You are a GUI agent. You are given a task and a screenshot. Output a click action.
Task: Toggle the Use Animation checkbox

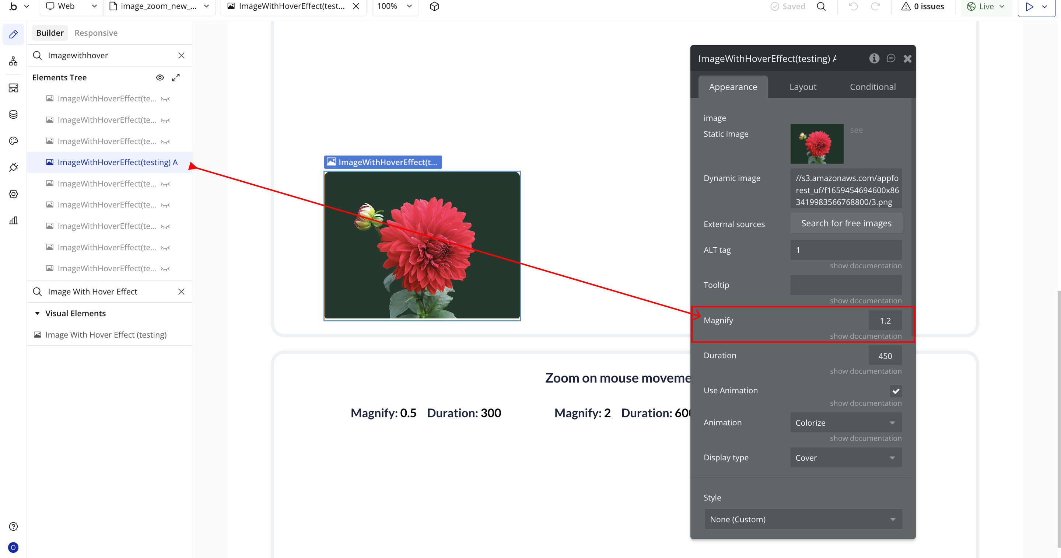[896, 391]
